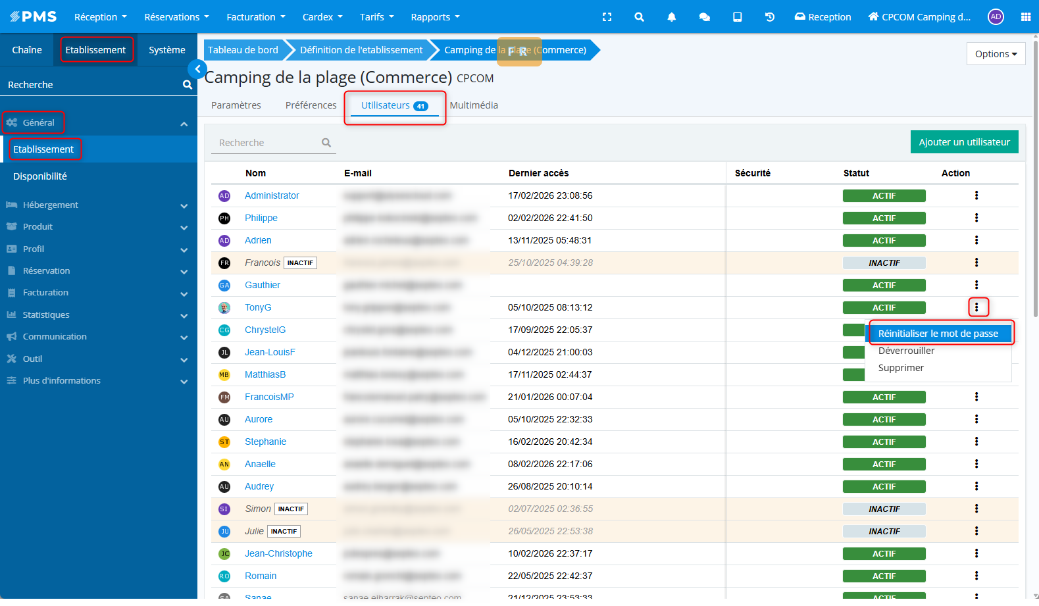Open the action menu for Administrator
Image resolution: width=1039 pixels, height=606 pixels.
click(x=976, y=195)
